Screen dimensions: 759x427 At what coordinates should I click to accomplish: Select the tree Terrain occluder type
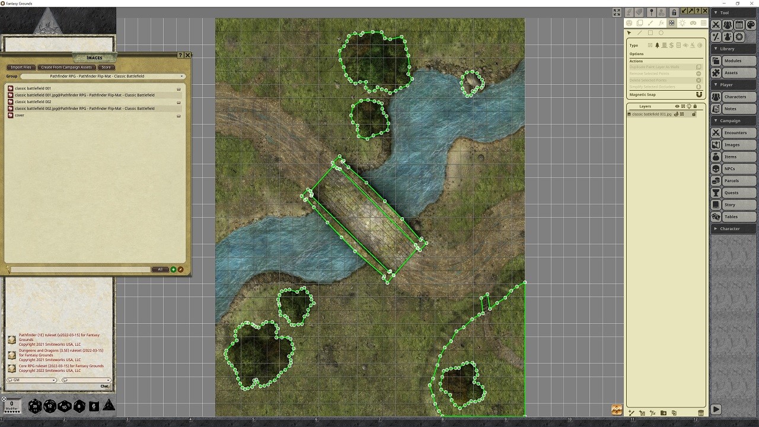point(656,44)
